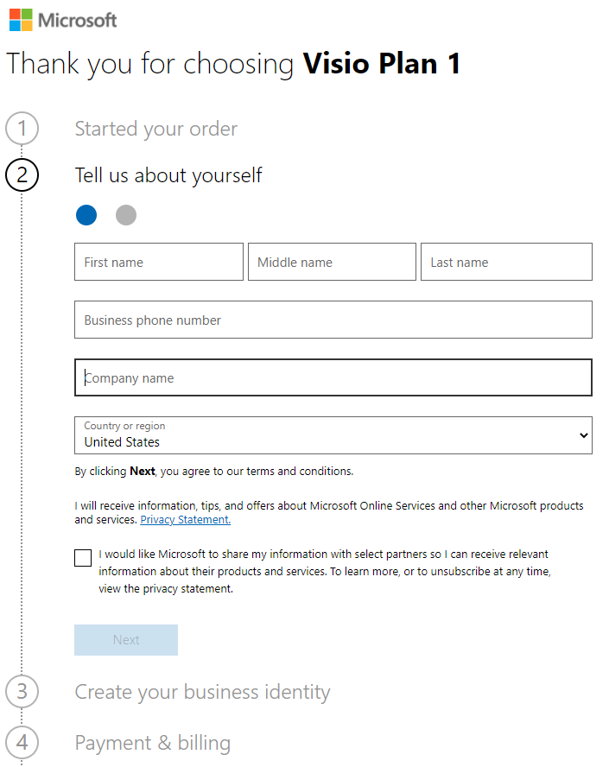Viewport: 609px width, 767px height.
Task: Select the gray progress dot
Action: (x=126, y=215)
